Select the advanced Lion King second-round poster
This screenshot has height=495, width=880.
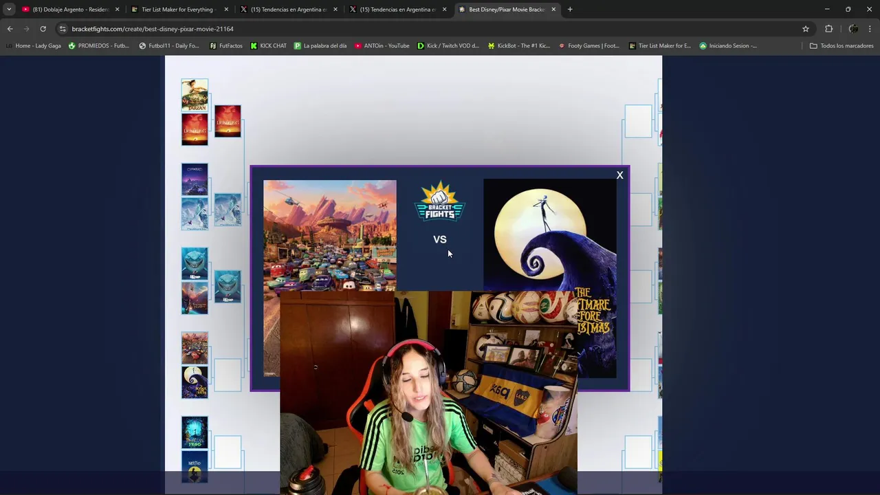(228, 121)
